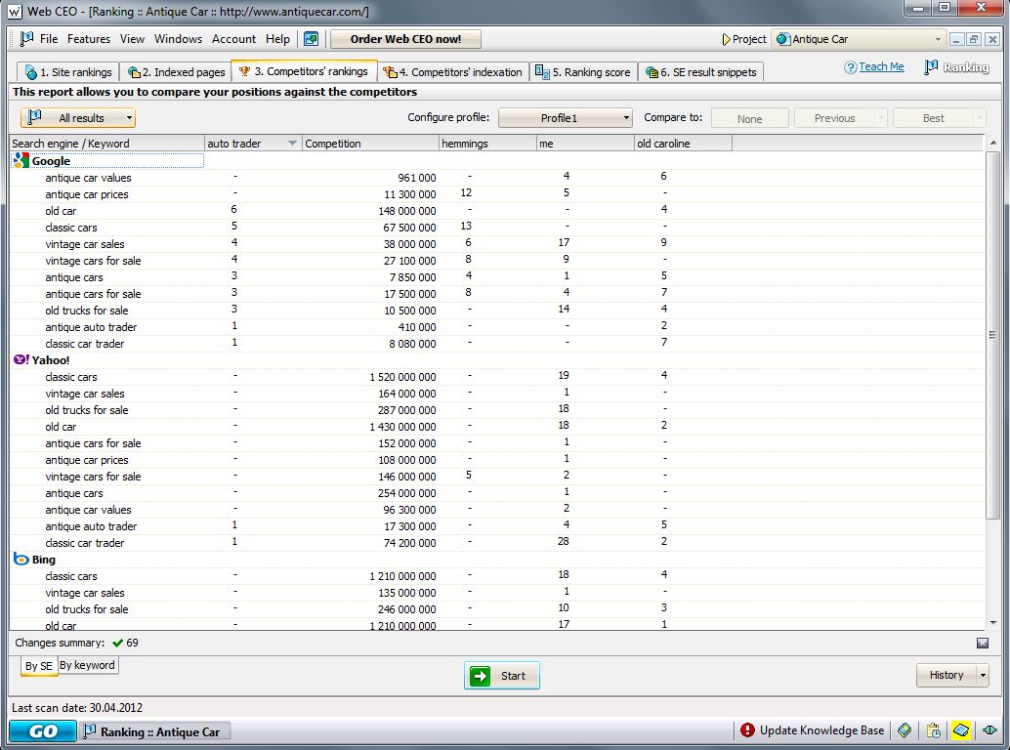This screenshot has height=750, width=1010.
Task: Click competition value 148 000 000
Action: (x=406, y=211)
